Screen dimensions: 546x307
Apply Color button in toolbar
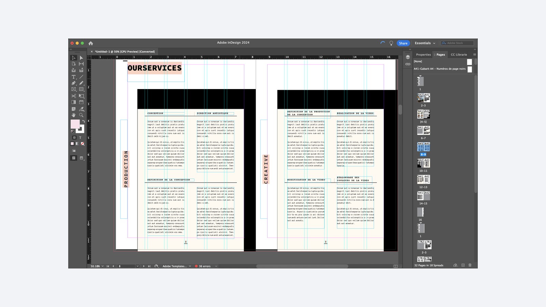72,144
